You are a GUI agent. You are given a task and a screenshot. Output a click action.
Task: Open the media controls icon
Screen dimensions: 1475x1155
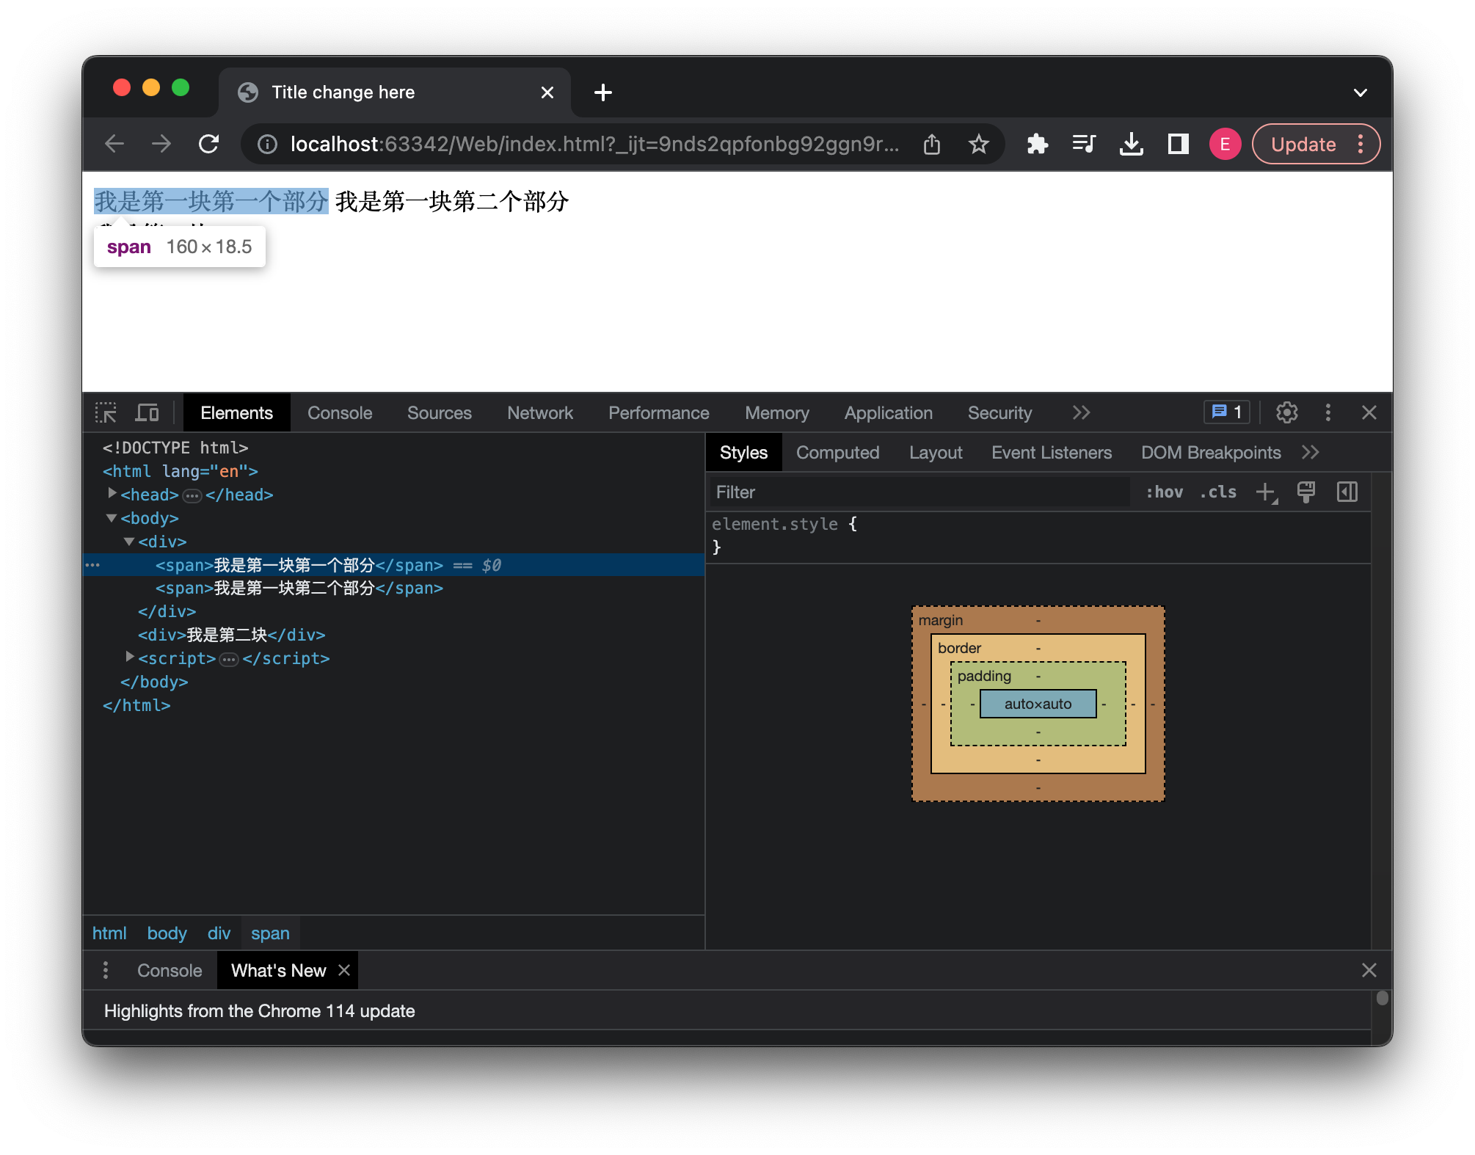point(1084,144)
